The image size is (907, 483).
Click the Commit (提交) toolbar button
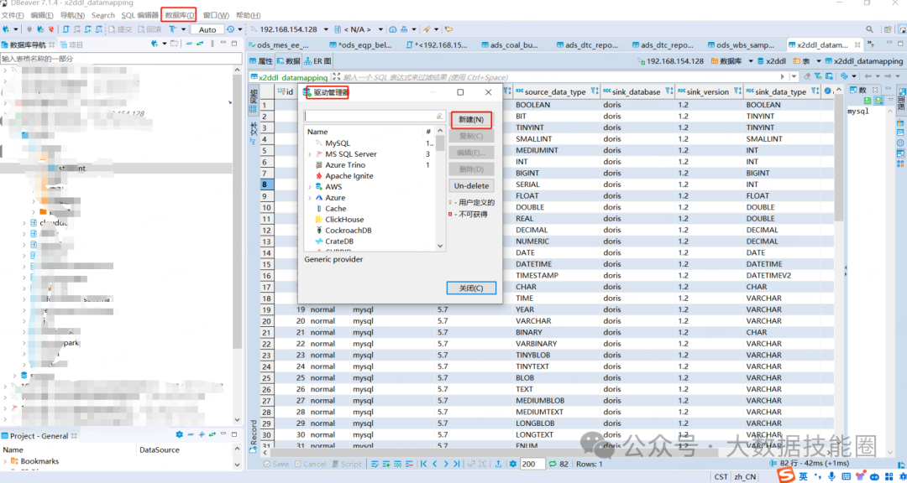[x=120, y=29]
